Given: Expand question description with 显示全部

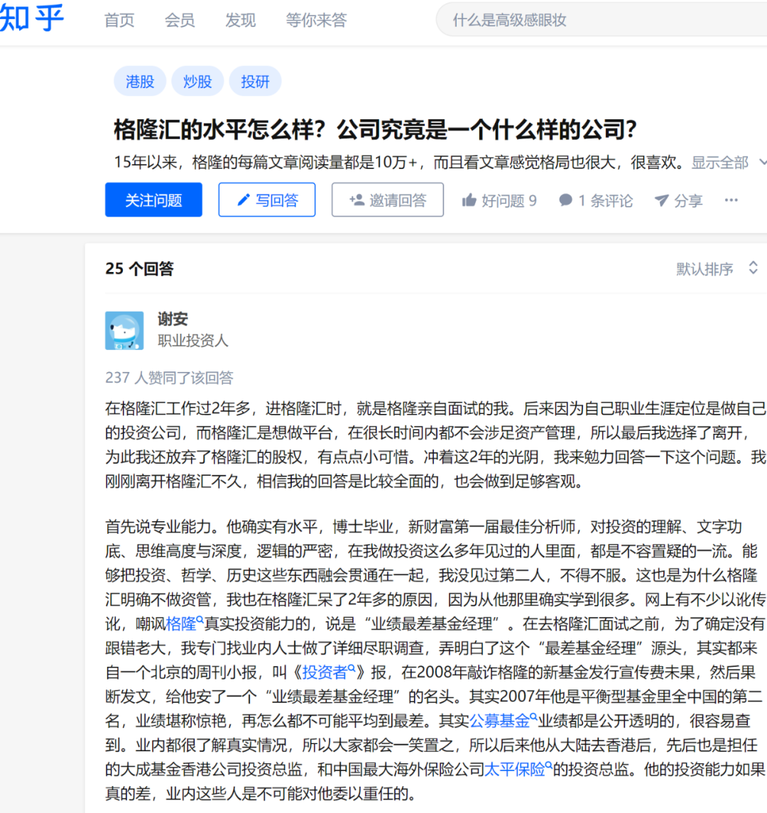Looking at the screenshot, I should 728,163.
